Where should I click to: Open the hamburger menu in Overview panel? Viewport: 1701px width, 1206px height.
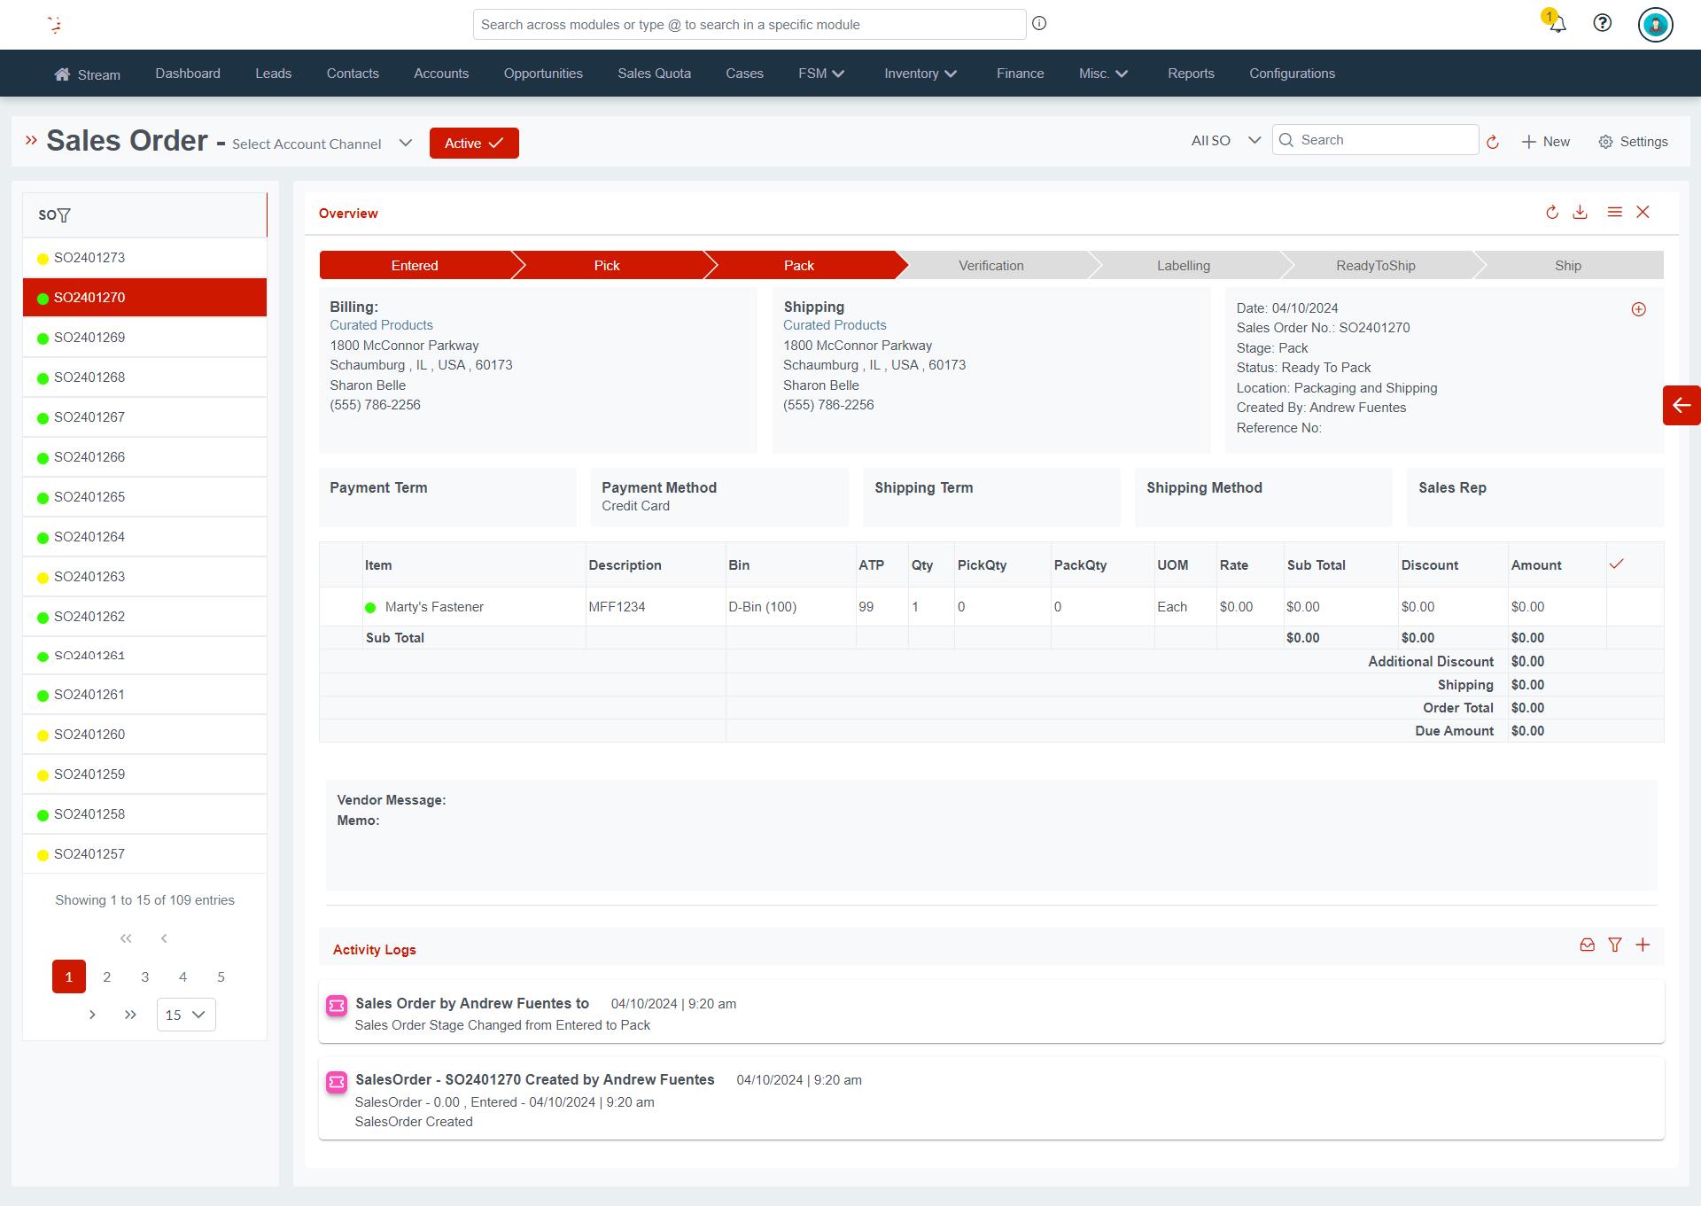[1614, 212]
